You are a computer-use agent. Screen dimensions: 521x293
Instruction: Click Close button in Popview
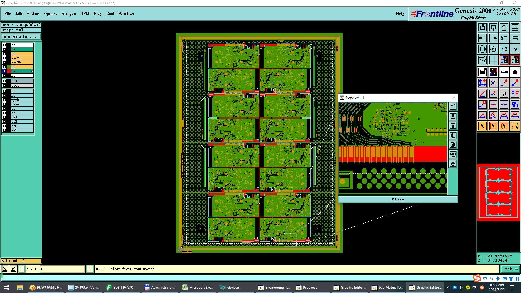[x=398, y=199]
